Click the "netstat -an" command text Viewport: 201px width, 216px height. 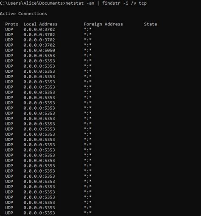coord(80,3)
